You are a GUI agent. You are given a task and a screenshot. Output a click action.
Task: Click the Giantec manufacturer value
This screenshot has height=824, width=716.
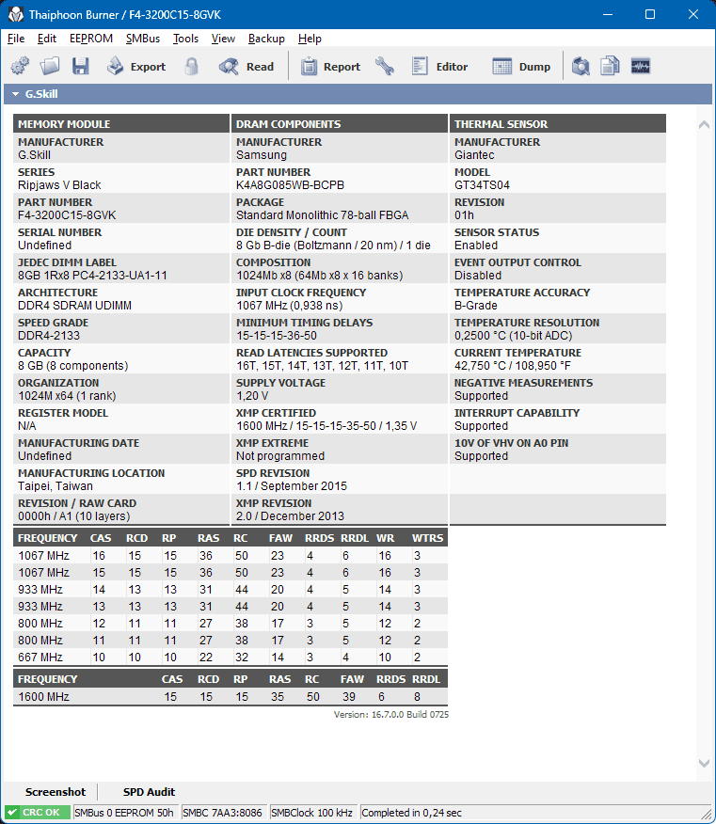tap(474, 155)
